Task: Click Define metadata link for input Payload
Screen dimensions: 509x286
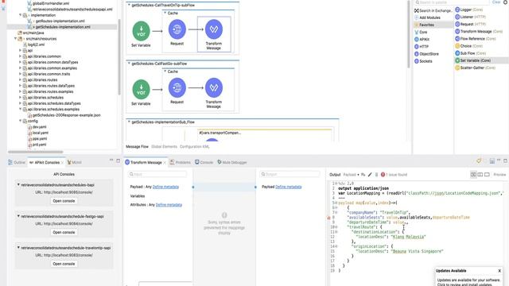Action: pyautogui.click(x=165, y=187)
